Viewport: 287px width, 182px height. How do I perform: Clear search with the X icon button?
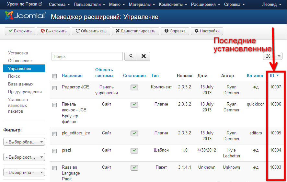pos(143,56)
